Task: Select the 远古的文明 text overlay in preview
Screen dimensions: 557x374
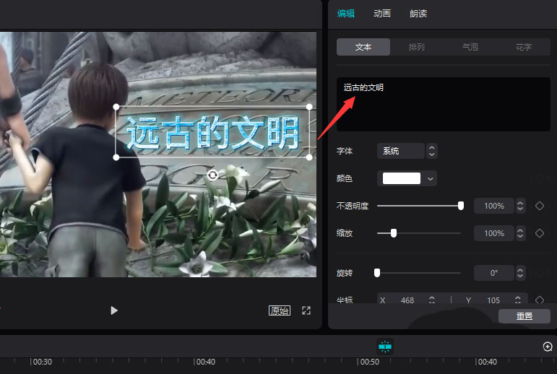Action: (x=212, y=132)
